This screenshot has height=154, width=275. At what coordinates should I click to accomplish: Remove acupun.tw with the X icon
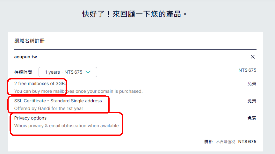[253, 57]
